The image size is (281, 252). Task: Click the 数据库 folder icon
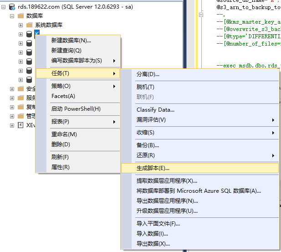tap(21, 16)
